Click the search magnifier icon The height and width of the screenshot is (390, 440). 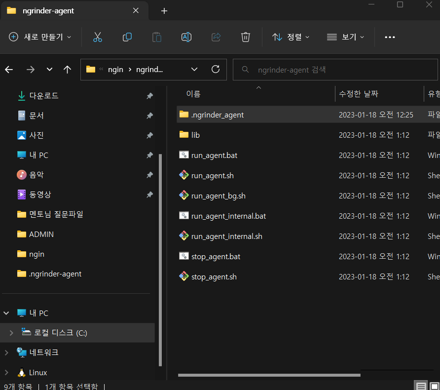click(245, 69)
